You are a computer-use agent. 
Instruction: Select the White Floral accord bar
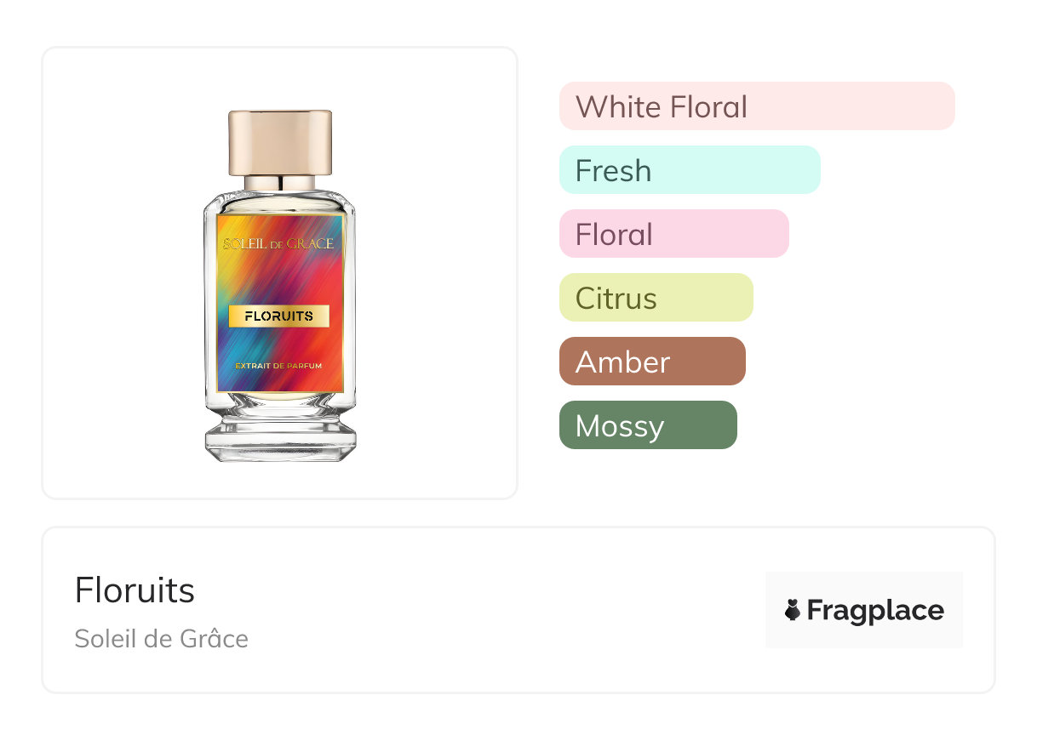point(756,106)
